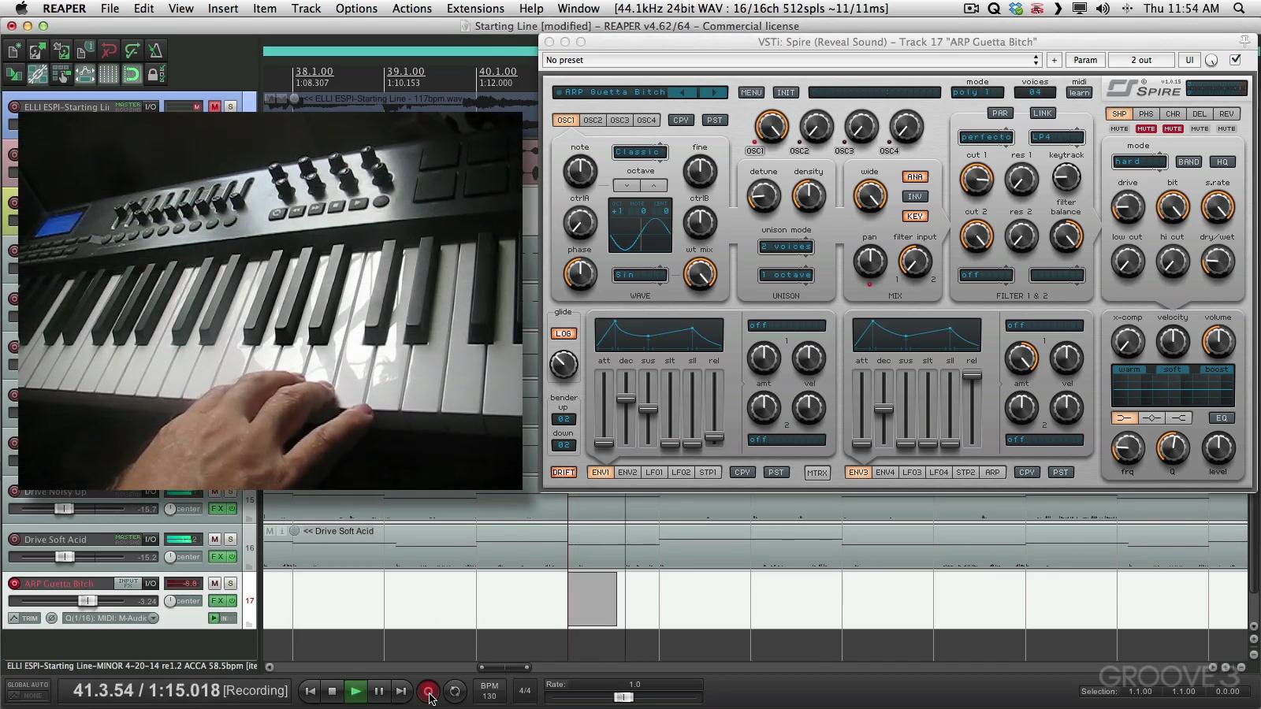
Task: Click the EQ button in Spire master section
Action: (1222, 418)
